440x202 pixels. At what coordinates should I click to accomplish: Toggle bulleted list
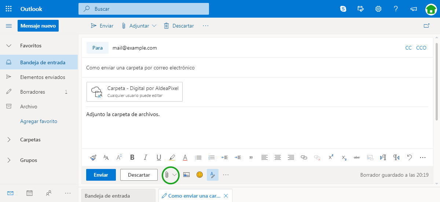tap(198, 157)
